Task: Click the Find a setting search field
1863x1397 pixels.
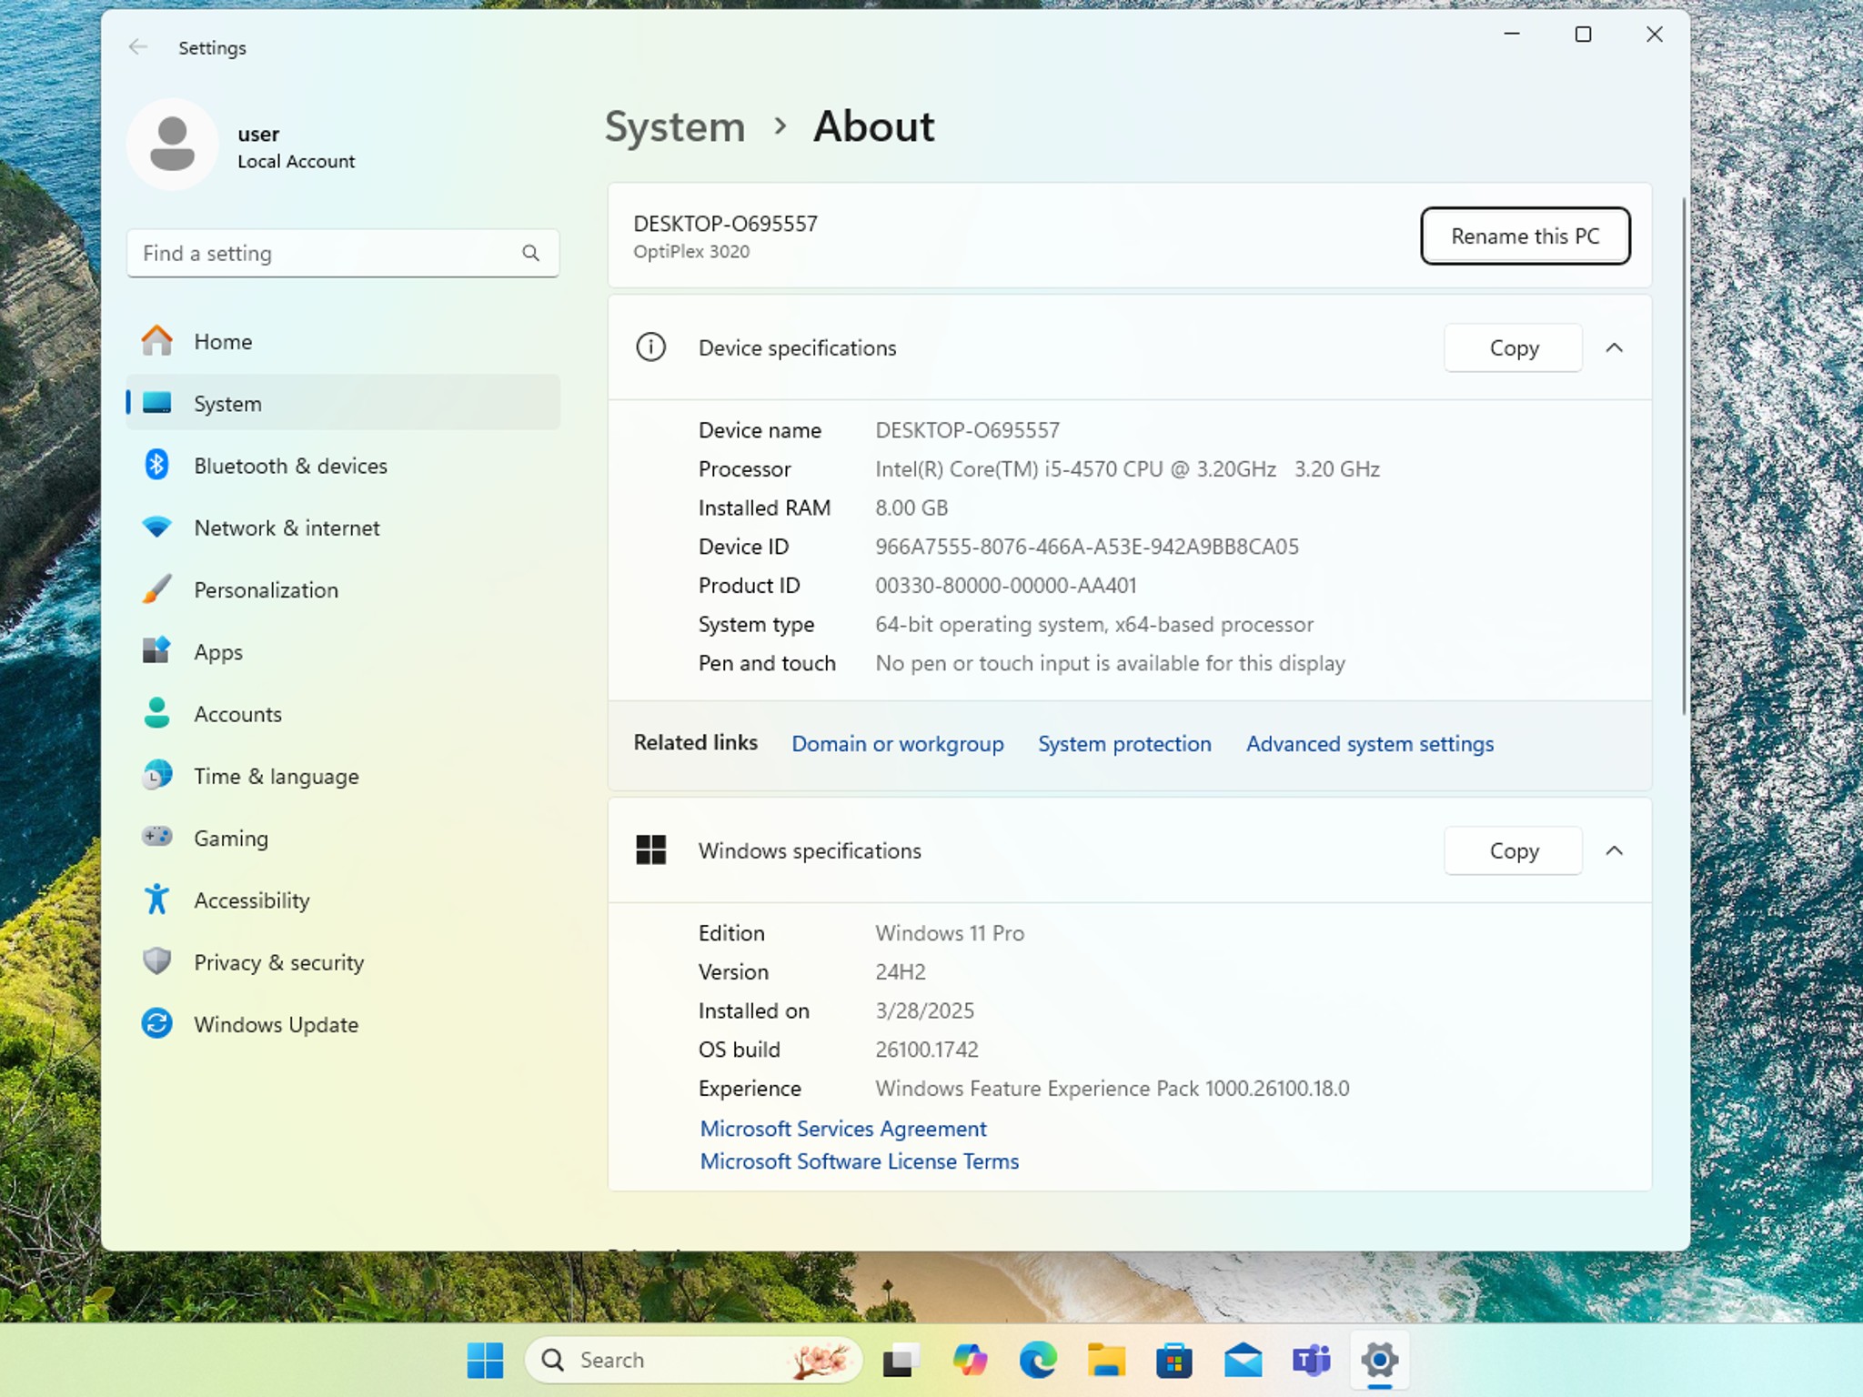Action: [342, 253]
